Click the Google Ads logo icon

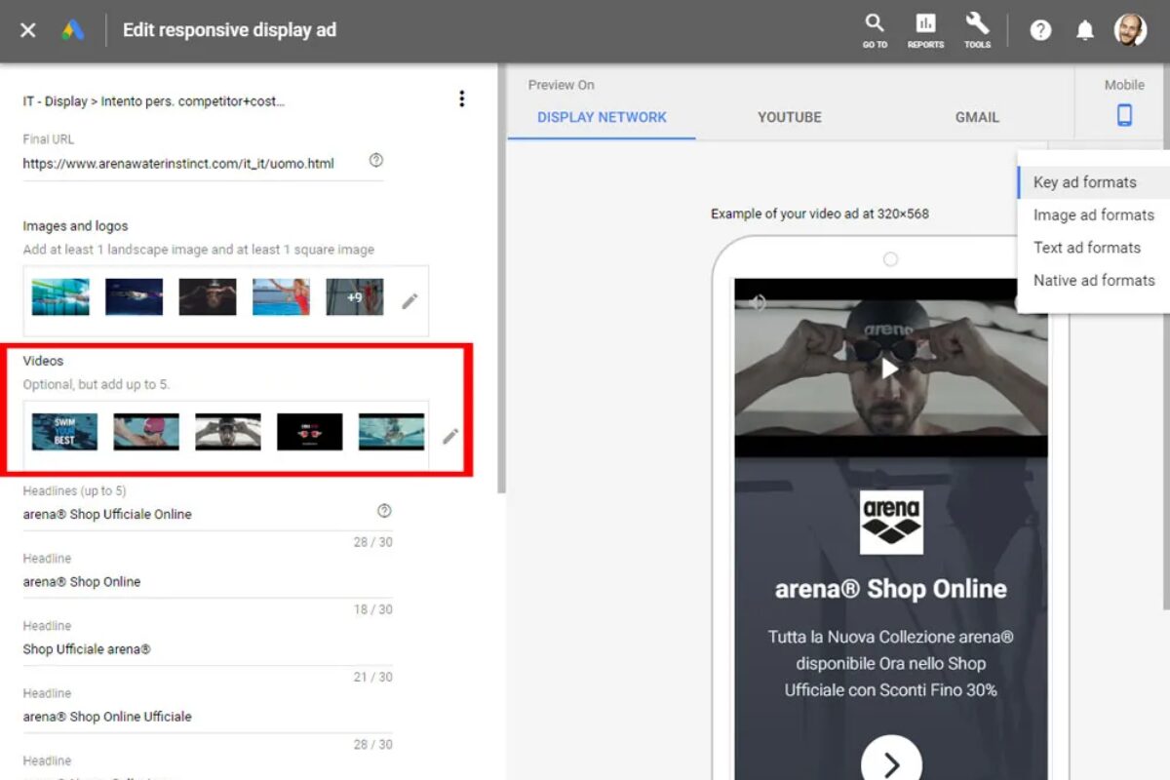pyautogui.click(x=72, y=29)
